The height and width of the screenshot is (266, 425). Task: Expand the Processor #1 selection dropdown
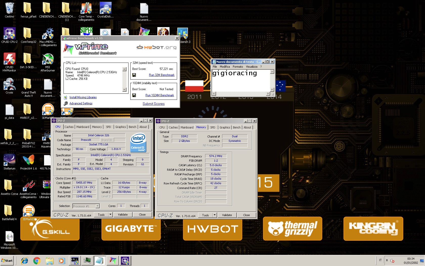[98, 206]
